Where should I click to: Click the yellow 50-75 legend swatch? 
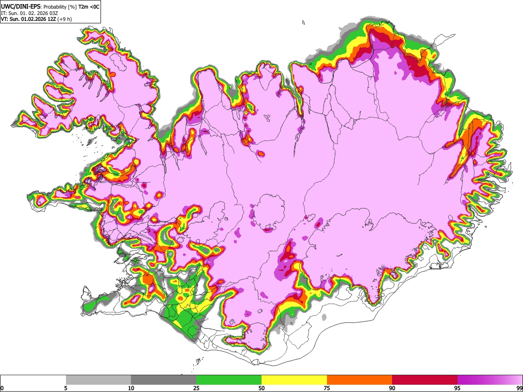tap(294, 380)
